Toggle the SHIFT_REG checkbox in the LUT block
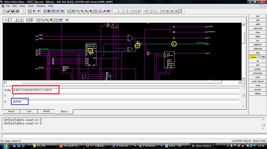 click(x=87, y=46)
